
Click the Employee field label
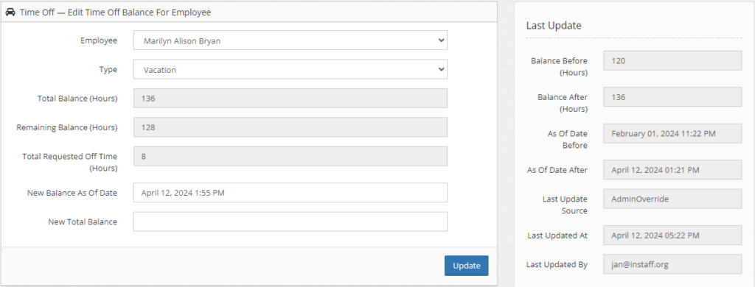point(99,40)
